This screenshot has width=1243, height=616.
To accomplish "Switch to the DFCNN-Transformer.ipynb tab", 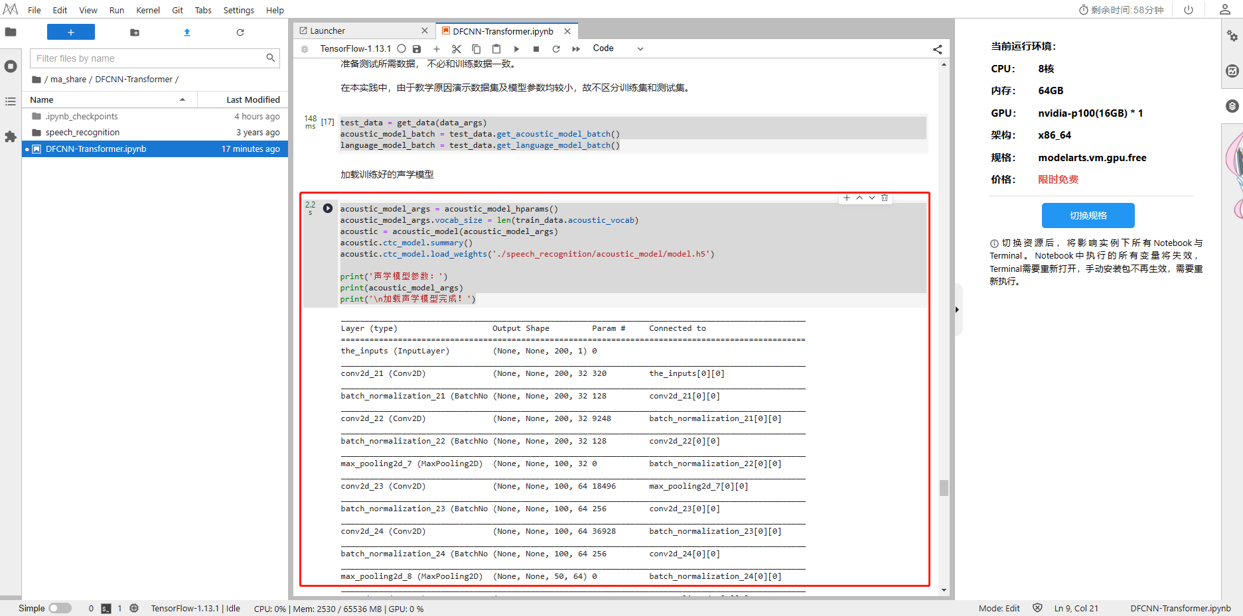I will click(507, 31).
